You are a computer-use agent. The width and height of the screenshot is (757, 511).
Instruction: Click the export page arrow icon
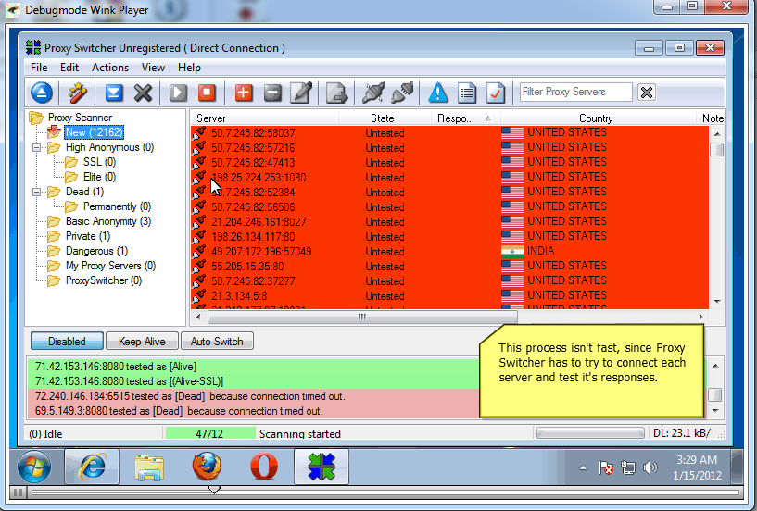tap(336, 93)
